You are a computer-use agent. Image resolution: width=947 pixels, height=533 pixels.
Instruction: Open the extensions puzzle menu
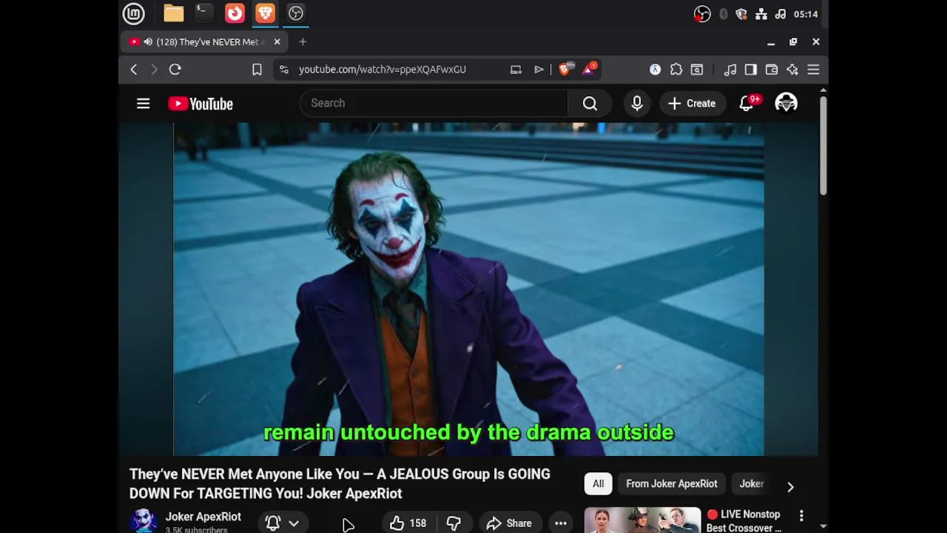click(x=676, y=70)
